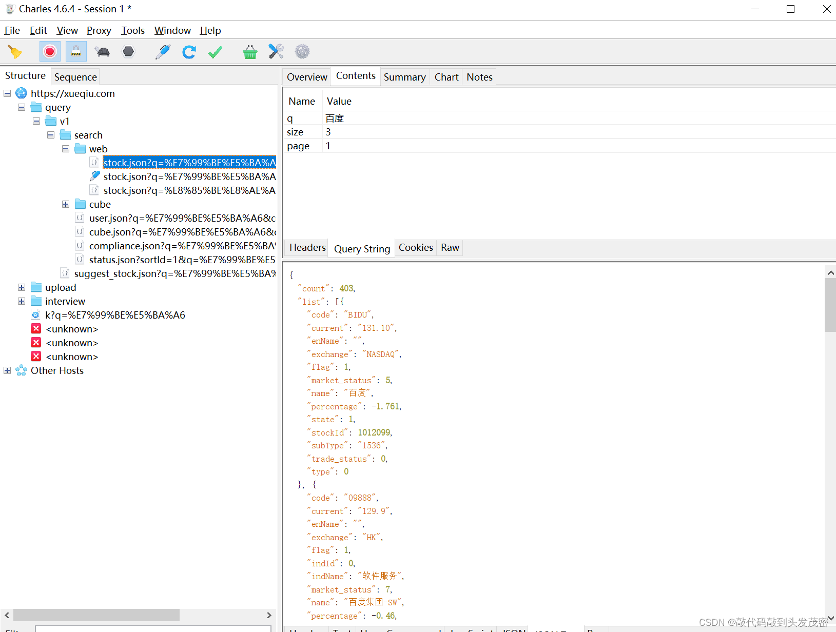Click the v1 folder icon
Viewport: 836px width, 632px height.
(x=51, y=121)
